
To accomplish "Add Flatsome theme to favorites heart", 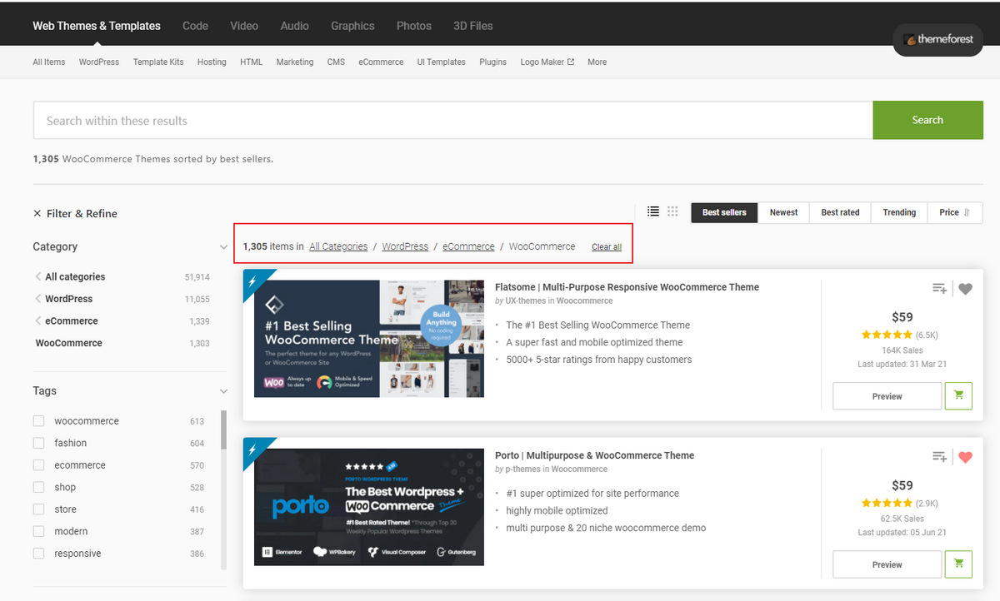I will [965, 289].
